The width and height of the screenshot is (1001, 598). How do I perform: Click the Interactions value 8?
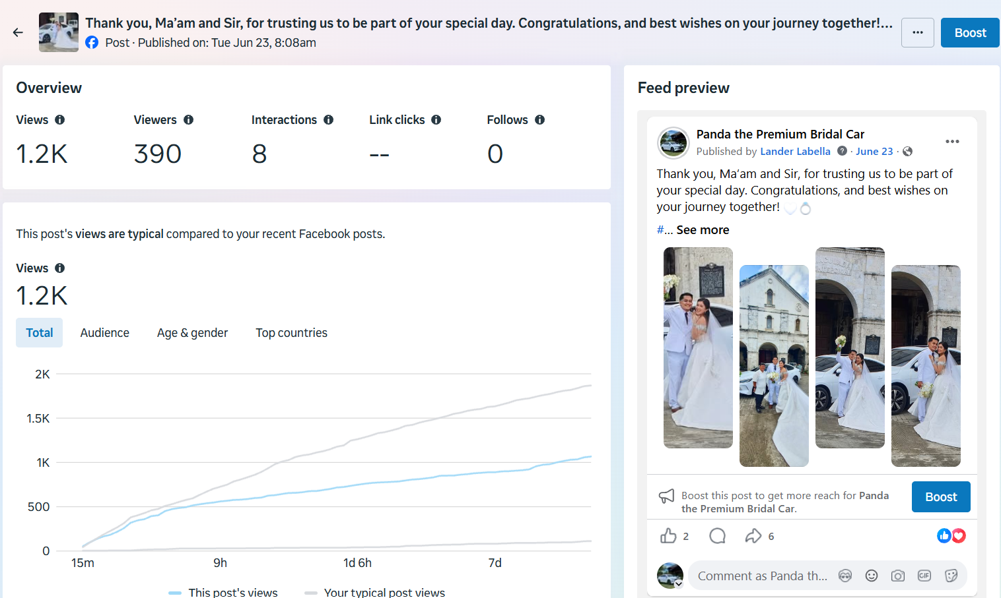[x=259, y=154]
